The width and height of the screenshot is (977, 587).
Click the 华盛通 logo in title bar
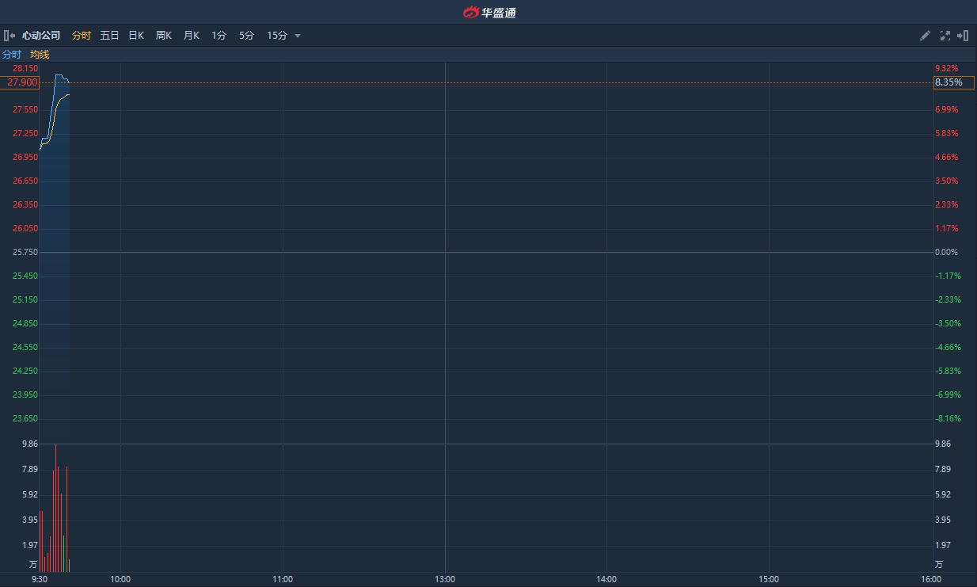(489, 12)
